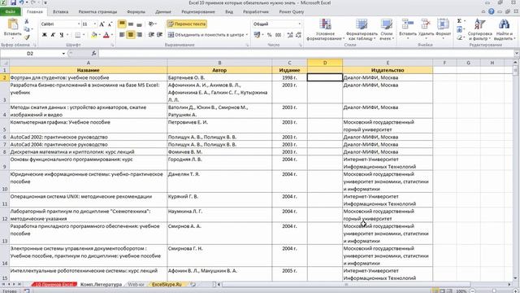
Task: Click the Cut scissors icon
Action: (x=27, y=22)
